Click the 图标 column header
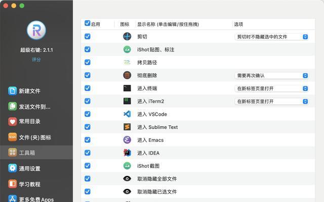Image resolution: width=324 pixels, height=202 pixels. [125, 24]
